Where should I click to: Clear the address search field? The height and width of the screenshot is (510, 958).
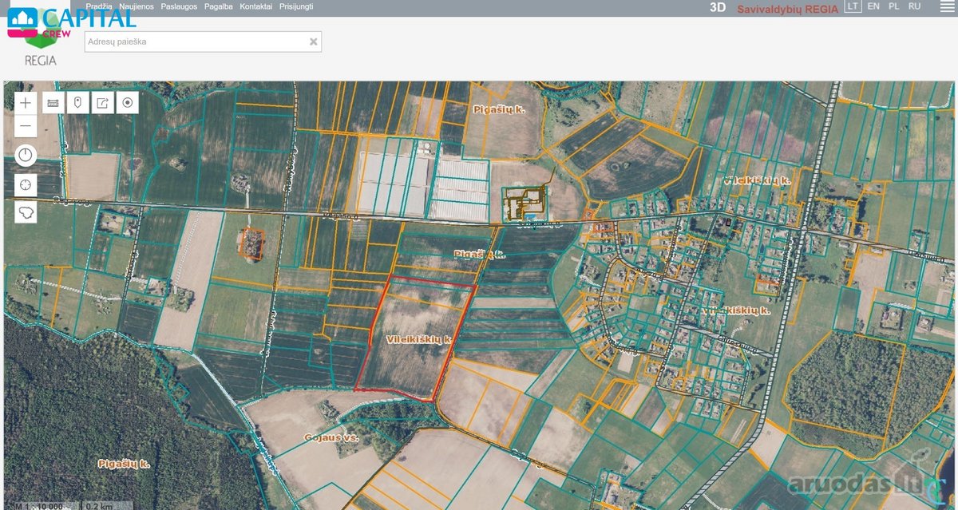(313, 42)
